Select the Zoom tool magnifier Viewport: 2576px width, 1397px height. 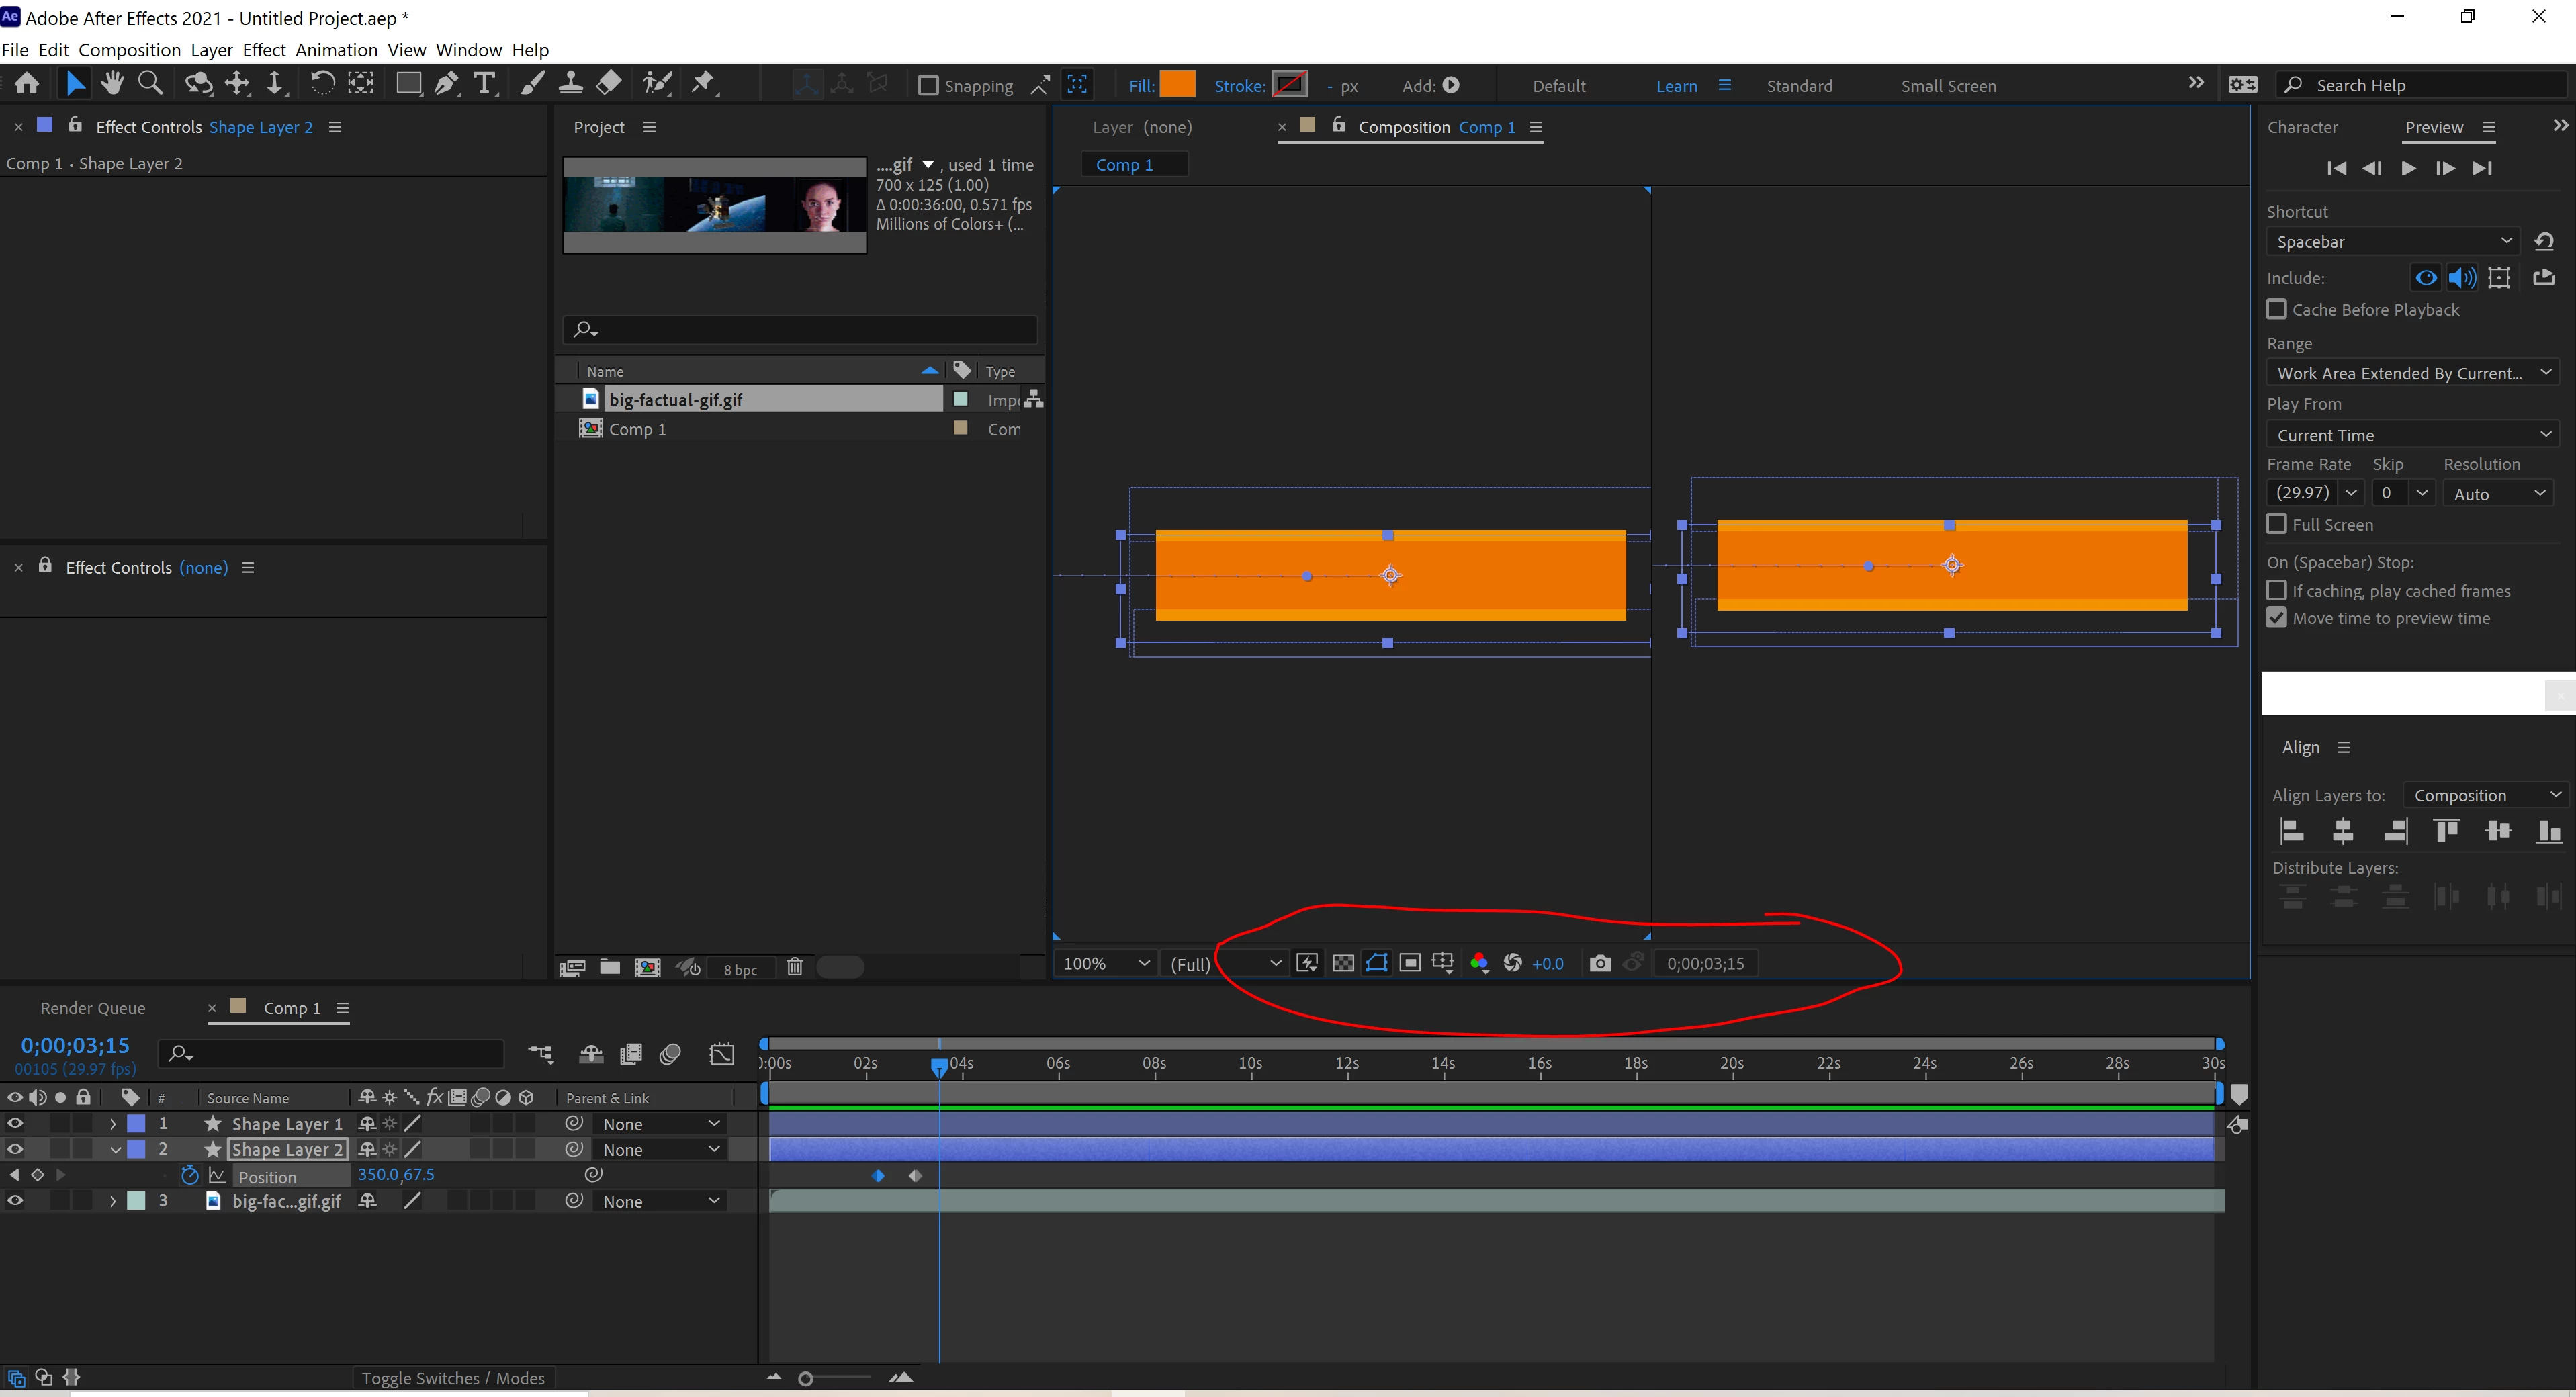(150, 84)
